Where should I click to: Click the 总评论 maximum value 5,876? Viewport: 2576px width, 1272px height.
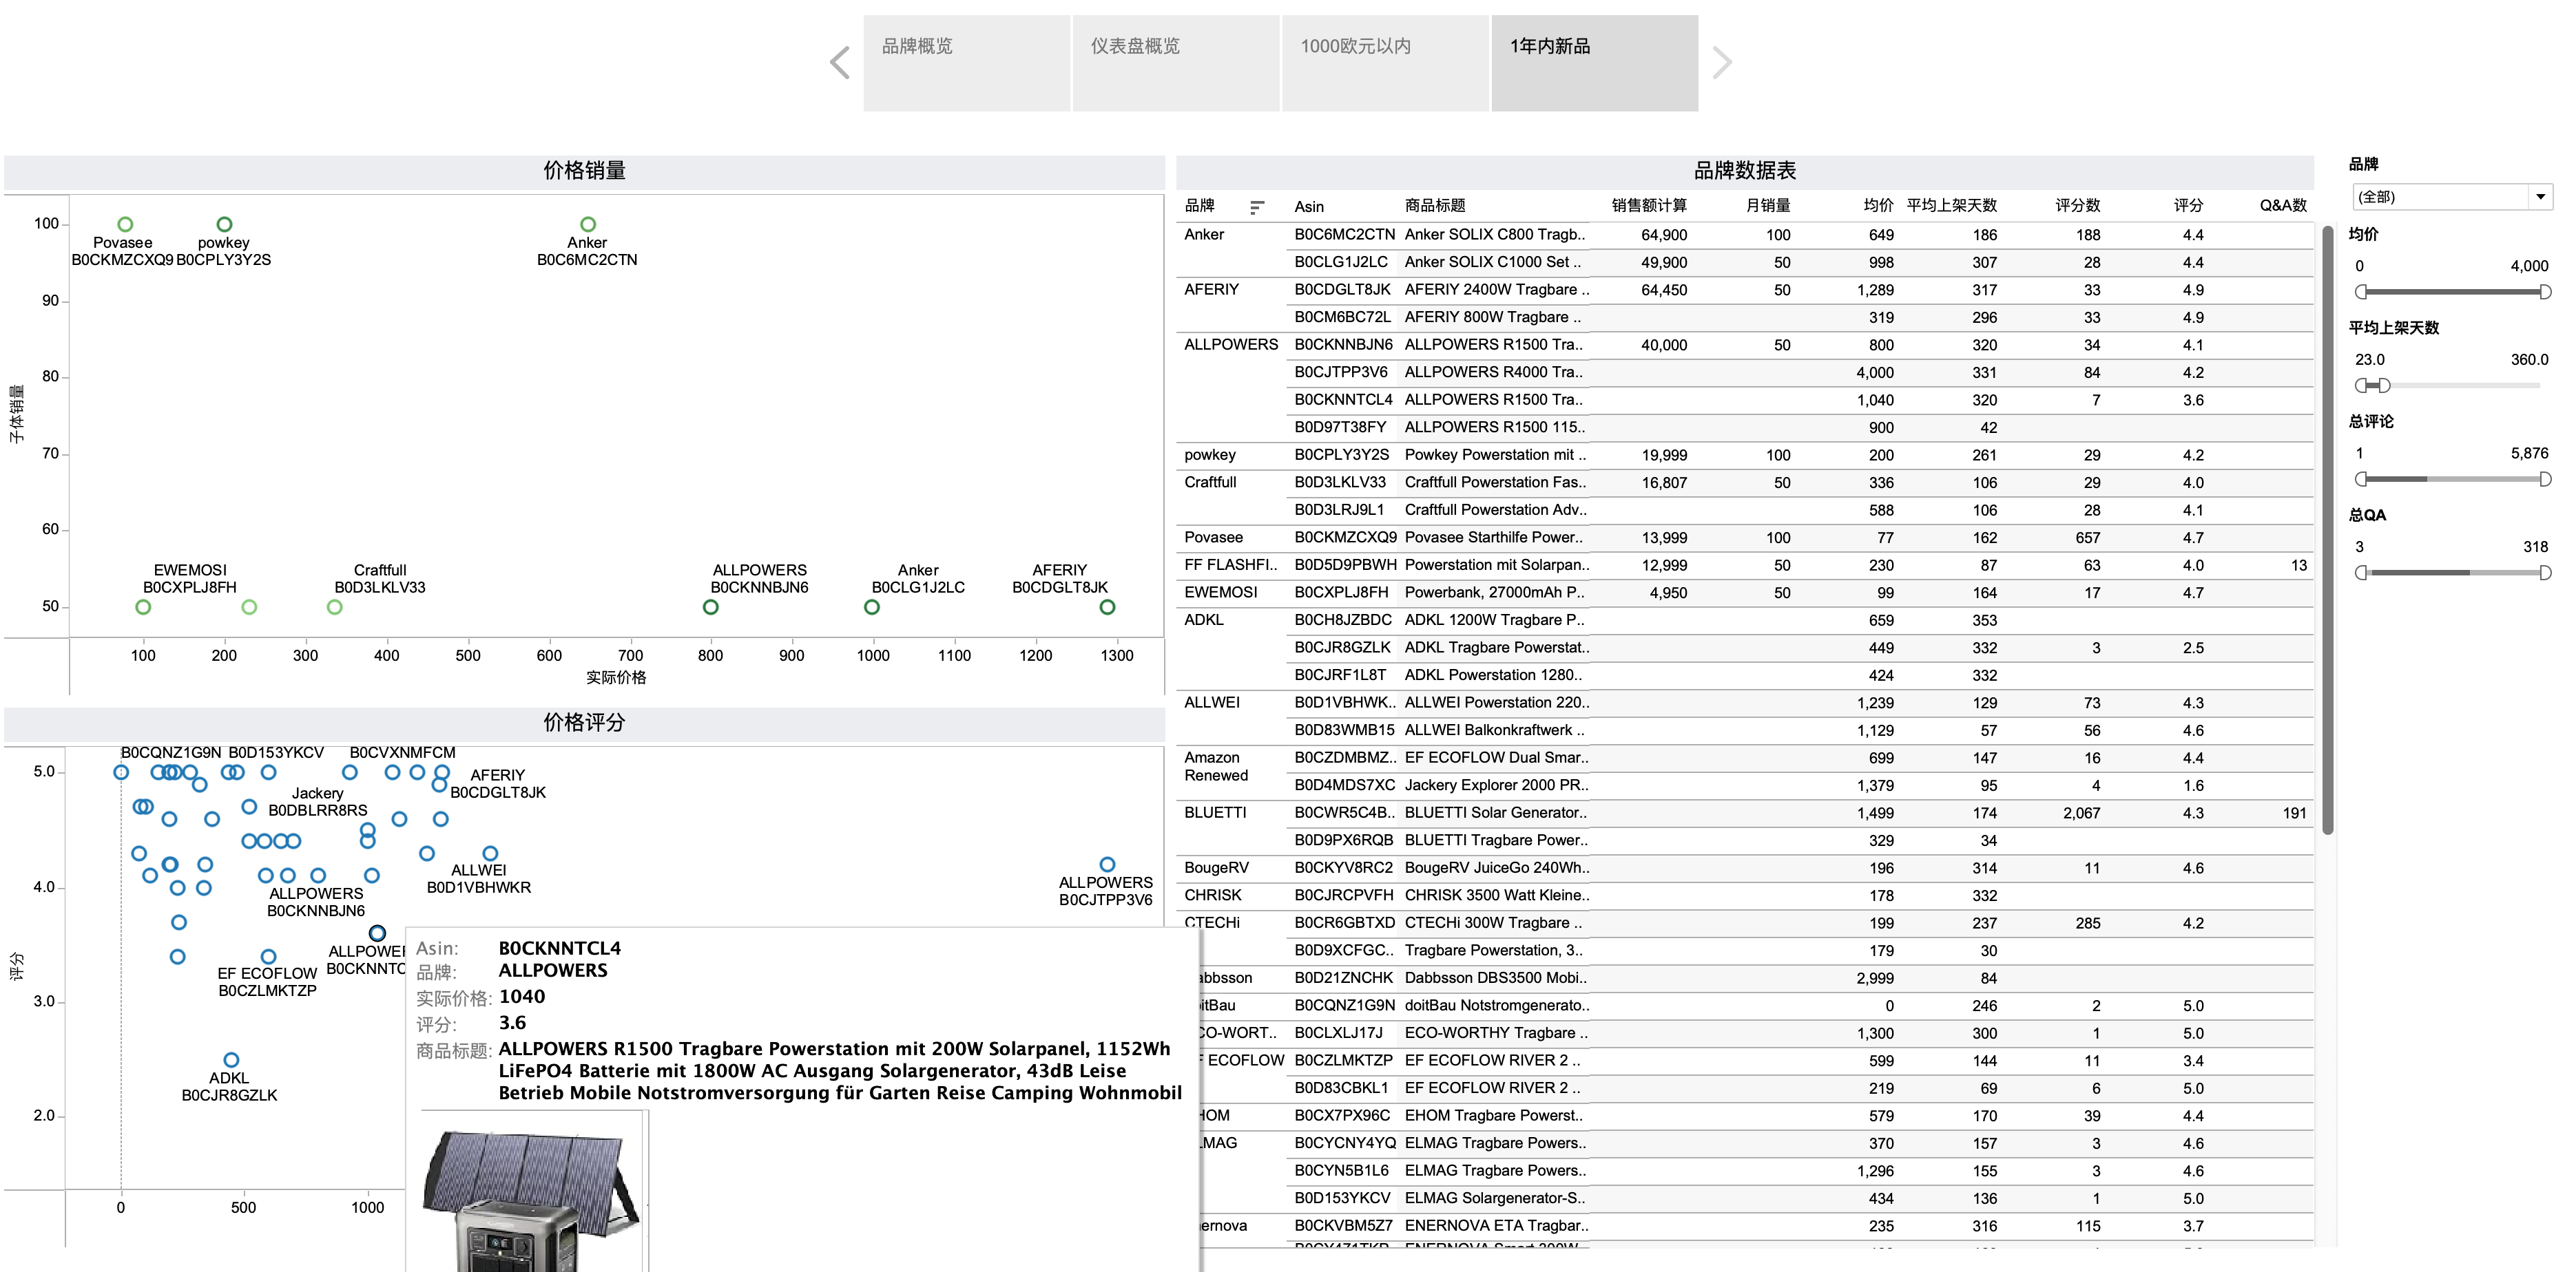(2529, 454)
